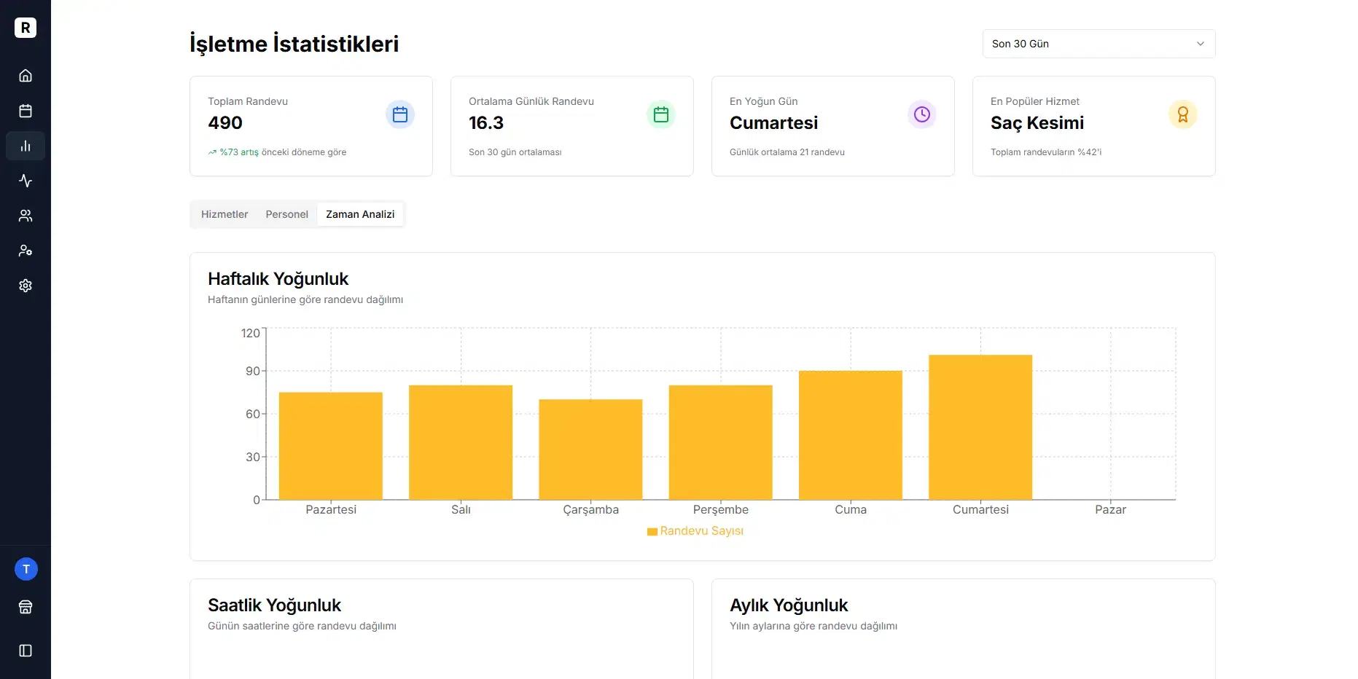Switch to the Hizmetler tab
The image size is (1358, 679).
point(225,214)
